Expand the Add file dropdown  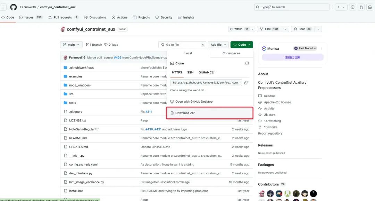point(218,45)
